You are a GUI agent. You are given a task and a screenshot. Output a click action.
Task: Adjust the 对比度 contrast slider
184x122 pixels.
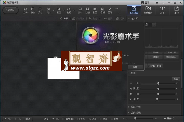(158, 89)
